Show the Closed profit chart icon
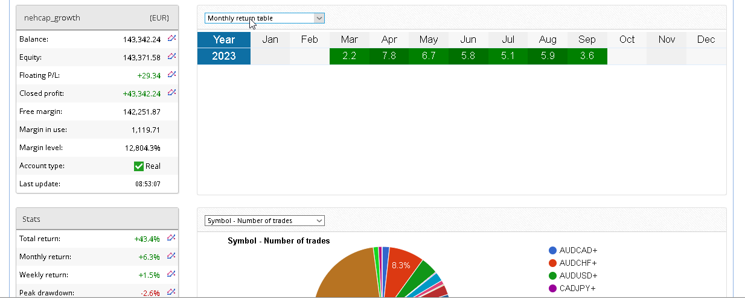The image size is (745, 308). click(x=171, y=93)
